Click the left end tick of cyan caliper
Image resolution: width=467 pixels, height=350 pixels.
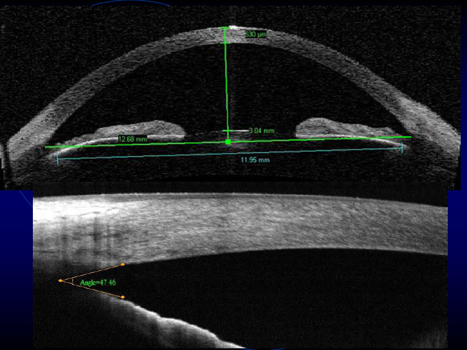(57, 159)
